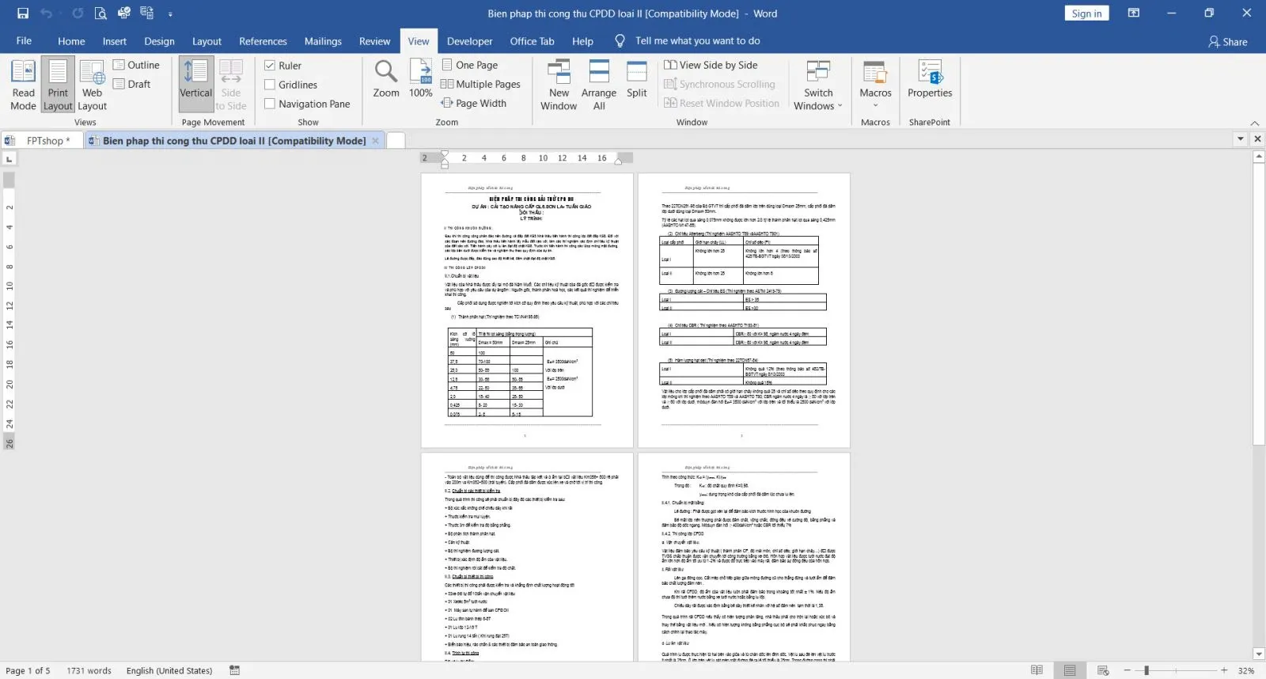Expand Switch Windows dropdown

(818, 85)
